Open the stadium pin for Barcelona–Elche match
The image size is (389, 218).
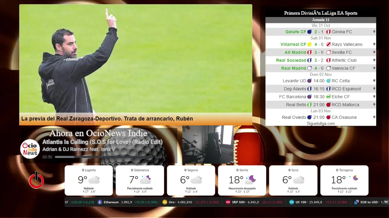pos(374,97)
